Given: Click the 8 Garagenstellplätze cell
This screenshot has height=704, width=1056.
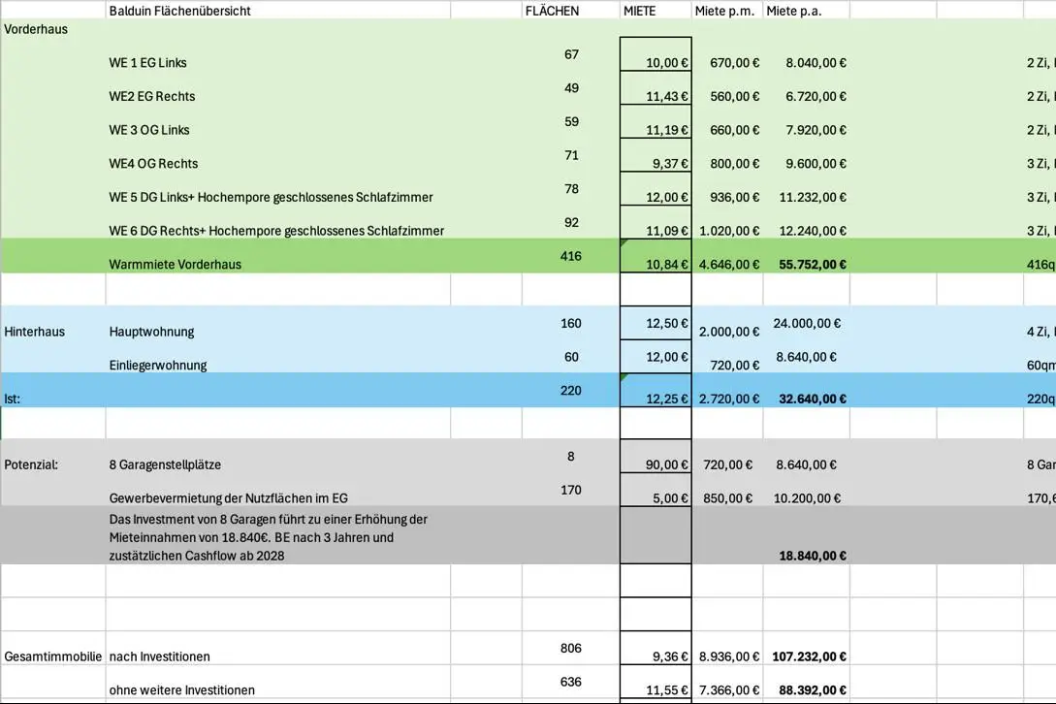Looking at the screenshot, I should (165, 464).
